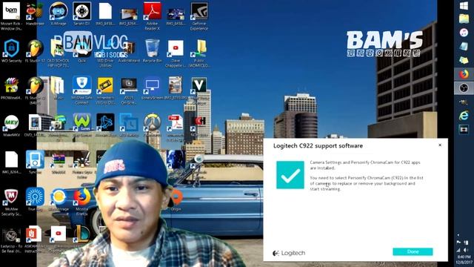Open the WD Drive Utilities shortcut
This screenshot has width=474, height=267.
(105, 53)
